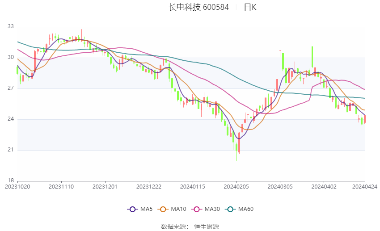Toggle the MA30 legend series

point(206,209)
